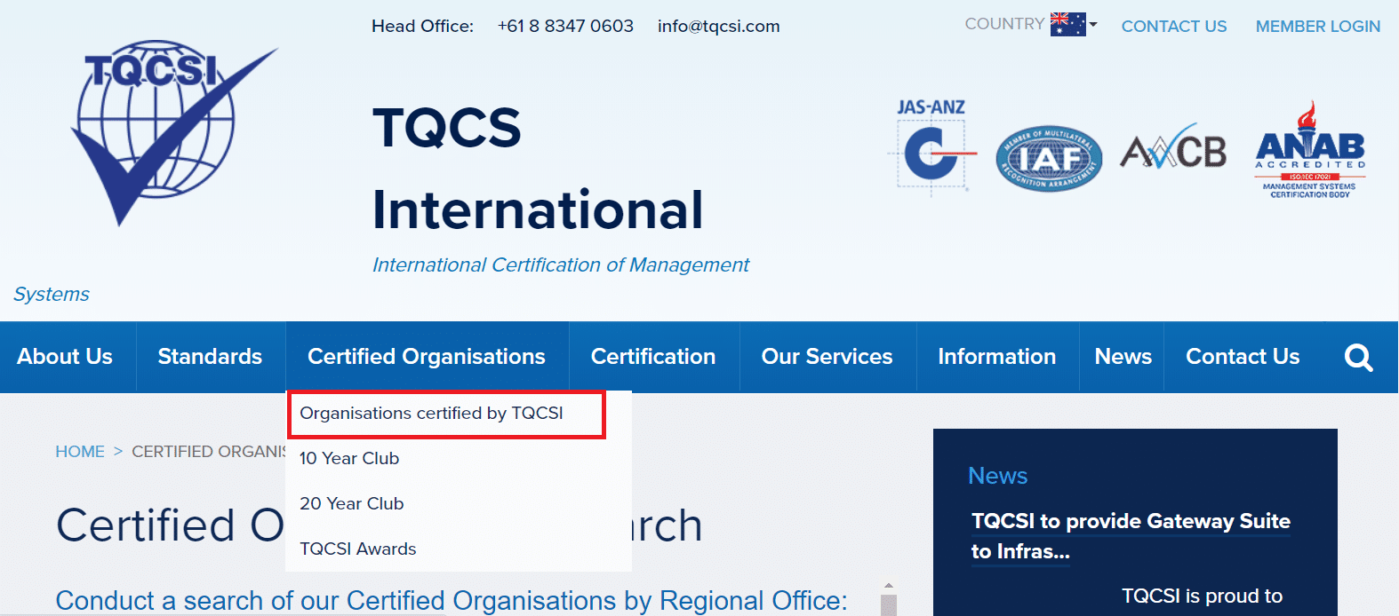This screenshot has height=616, width=1399.
Task: Click the News sidebar heading
Action: [997, 476]
